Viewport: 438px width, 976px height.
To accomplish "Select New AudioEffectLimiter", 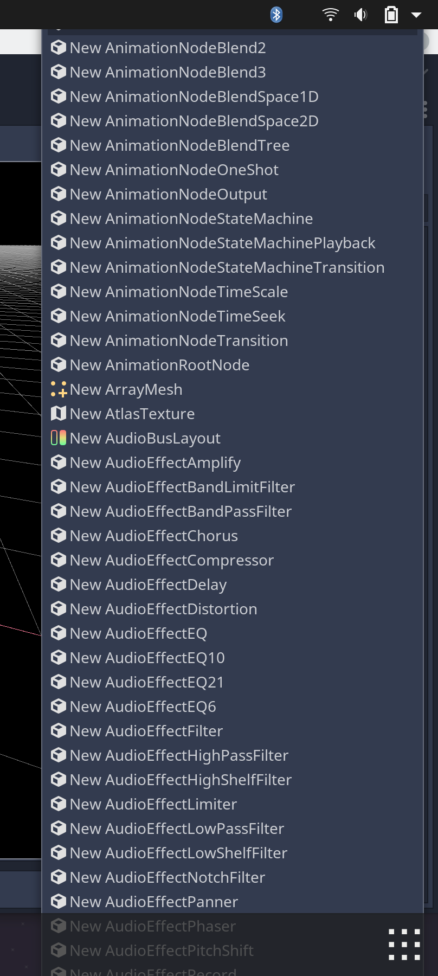I will coord(152,804).
